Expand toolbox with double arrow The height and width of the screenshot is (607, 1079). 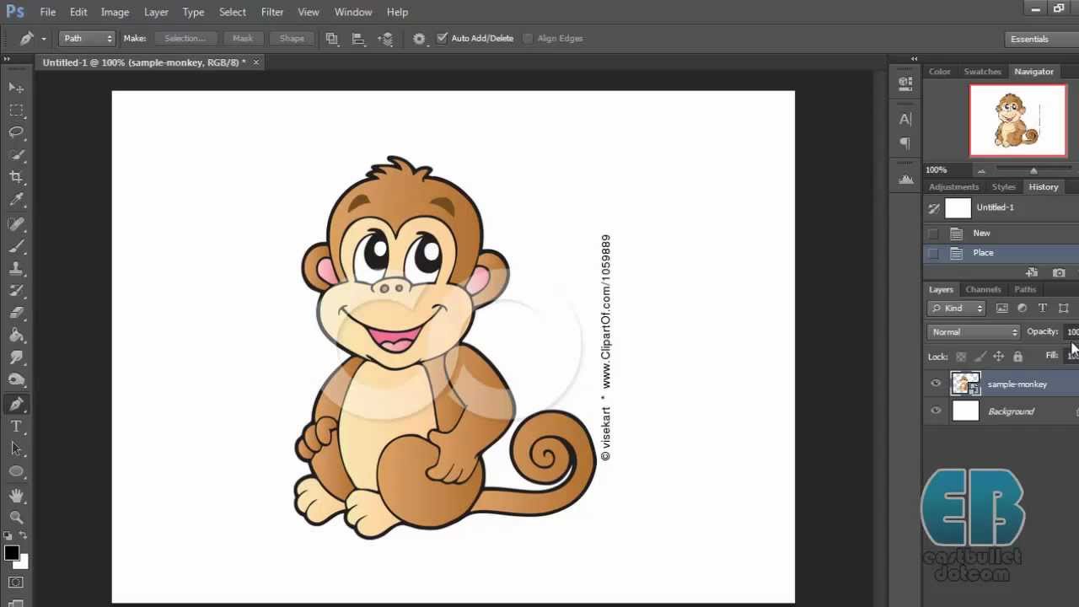click(7, 59)
